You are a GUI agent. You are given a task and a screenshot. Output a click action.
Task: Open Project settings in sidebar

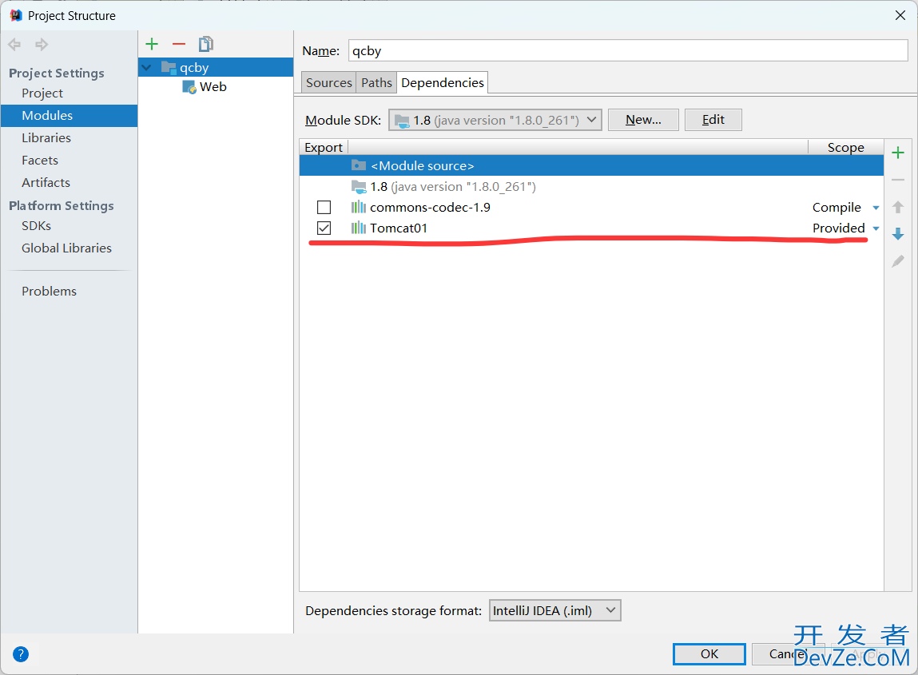pos(42,93)
